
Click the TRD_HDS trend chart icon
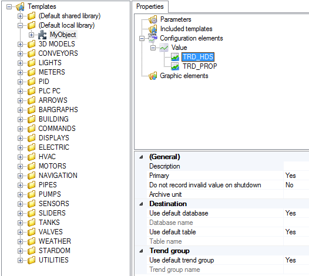pos(175,57)
